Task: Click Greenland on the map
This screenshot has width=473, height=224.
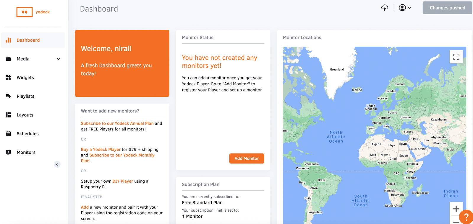Action: click(337, 70)
